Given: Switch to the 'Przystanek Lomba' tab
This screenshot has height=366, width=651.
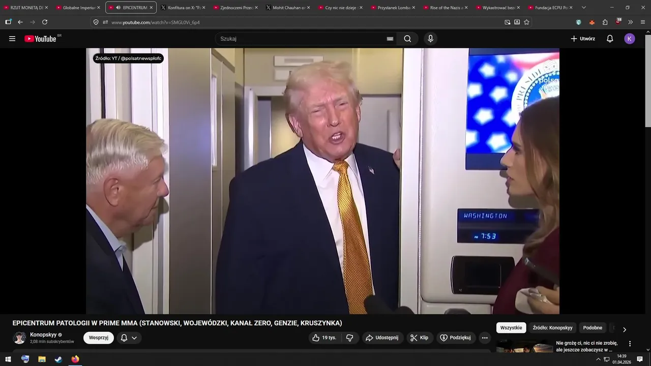Looking at the screenshot, I should click(392, 8).
